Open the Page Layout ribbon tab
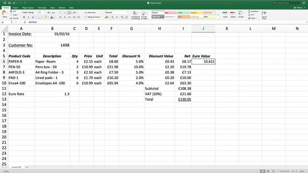This screenshot has width=308, height=173. 28,8
